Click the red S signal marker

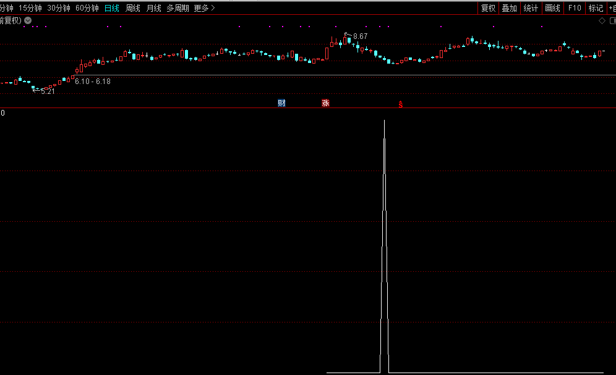tap(401, 104)
